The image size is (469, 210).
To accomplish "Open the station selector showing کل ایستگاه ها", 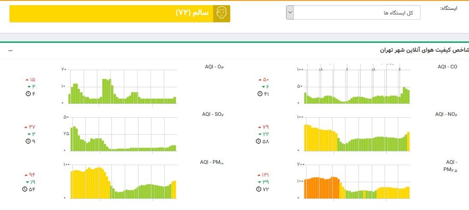I will point(357,13).
